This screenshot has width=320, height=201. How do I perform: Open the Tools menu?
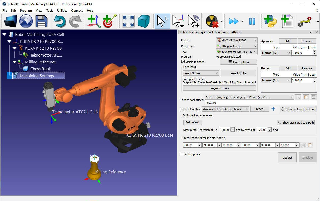coord(50,11)
